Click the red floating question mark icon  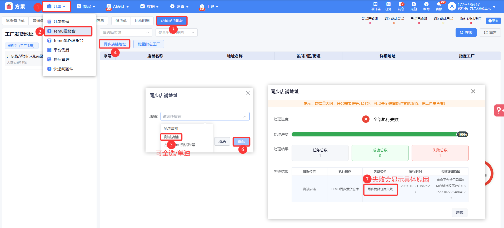(x=498, y=110)
